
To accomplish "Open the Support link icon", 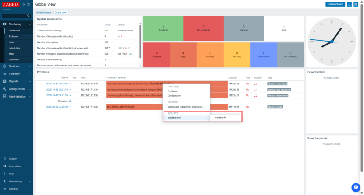I will (x=4, y=158).
